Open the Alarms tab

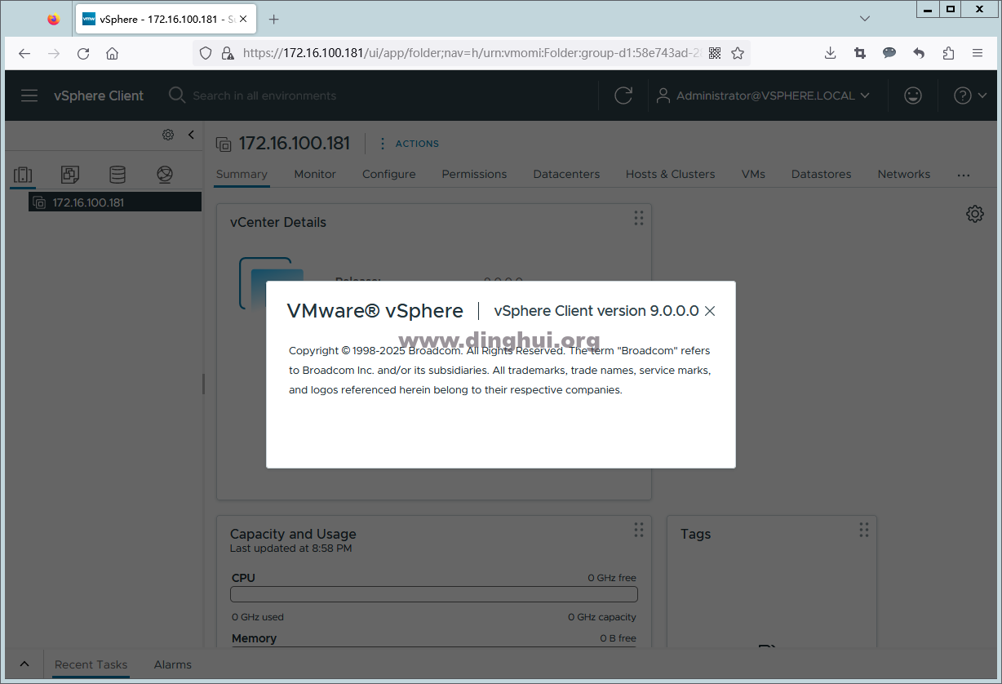pyautogui.click(x=173, y=664)
